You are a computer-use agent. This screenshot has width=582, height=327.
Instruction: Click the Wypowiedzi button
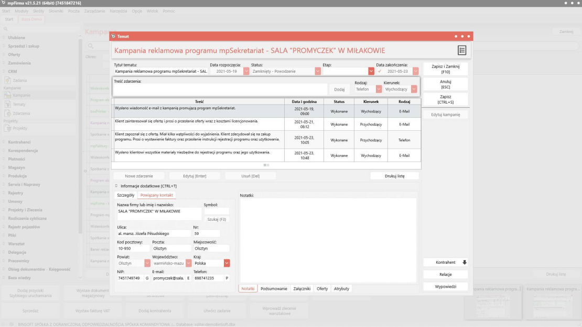point(445,287)
